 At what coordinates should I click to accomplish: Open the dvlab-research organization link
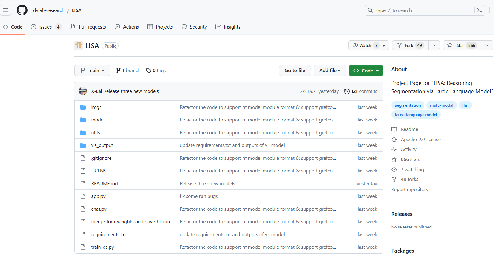[x=49, y=10]
